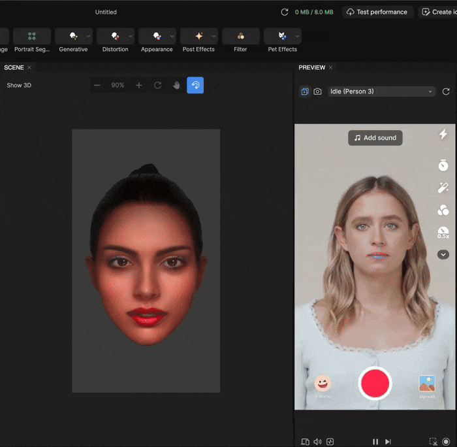The width and height of the screenshot is (457, 447).
Task: Click the Test performance button
Action: click(377, 12)
